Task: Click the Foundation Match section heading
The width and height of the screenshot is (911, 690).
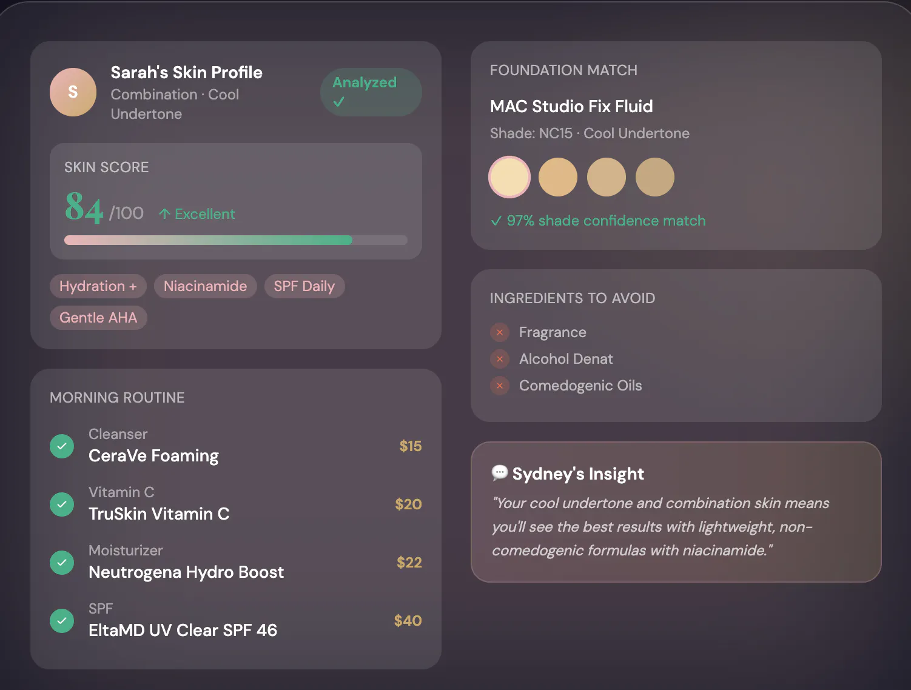Action: 563,70
